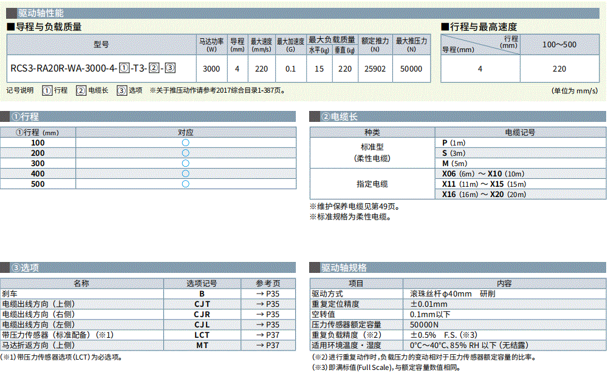Select the backlash value '0.1mm以下'

[430, 314]
